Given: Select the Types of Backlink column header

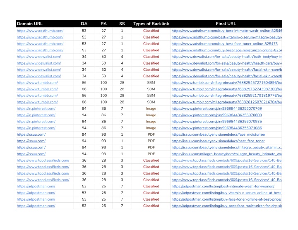Looking at the screenshot, I should [151, 24].
